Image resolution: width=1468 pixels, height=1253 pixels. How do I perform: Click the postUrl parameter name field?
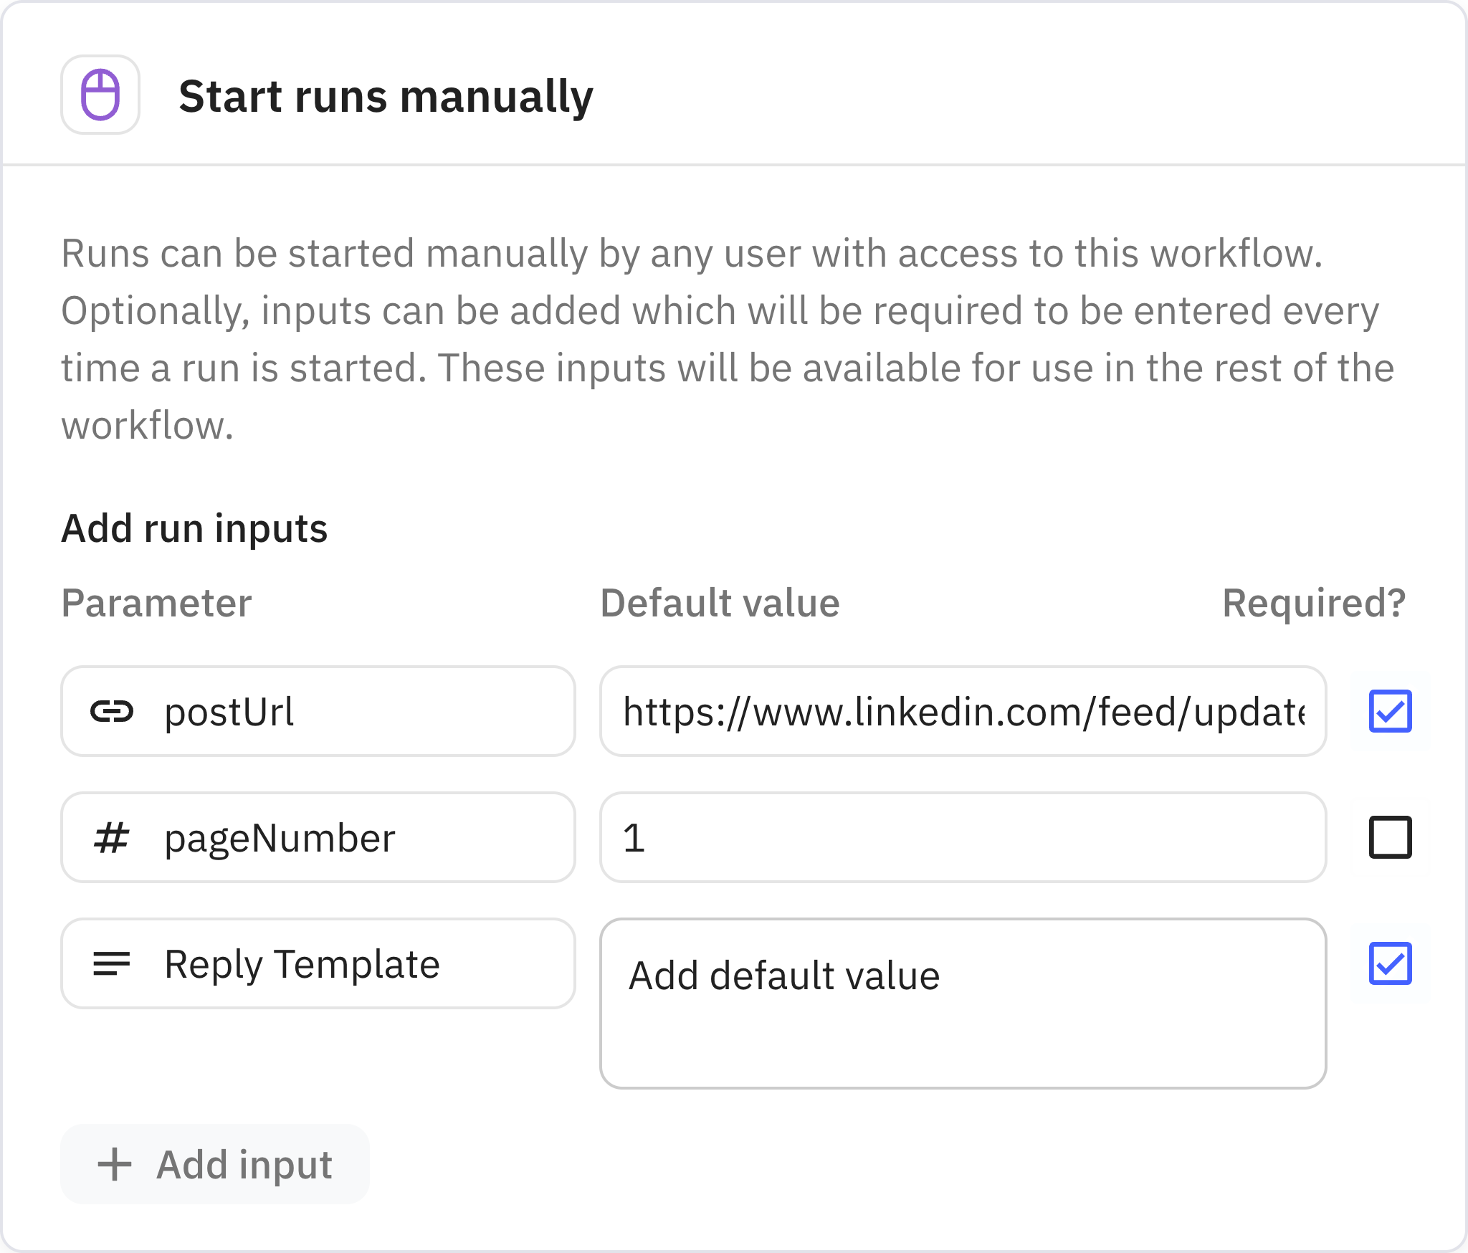358,712
